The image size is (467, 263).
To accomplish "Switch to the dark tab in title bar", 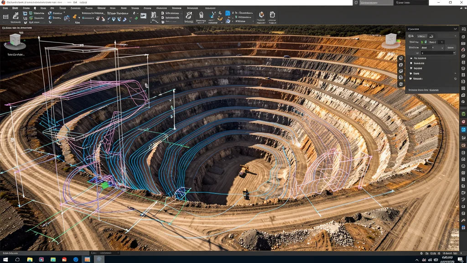I will coord(411,3).
